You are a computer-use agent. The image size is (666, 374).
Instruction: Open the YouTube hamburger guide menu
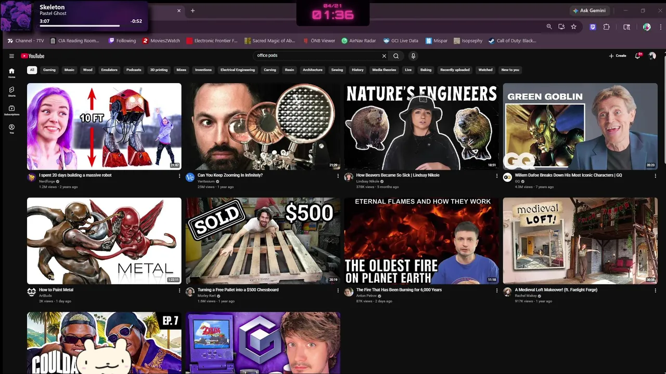pyautogui.click(x=11, y=56)
